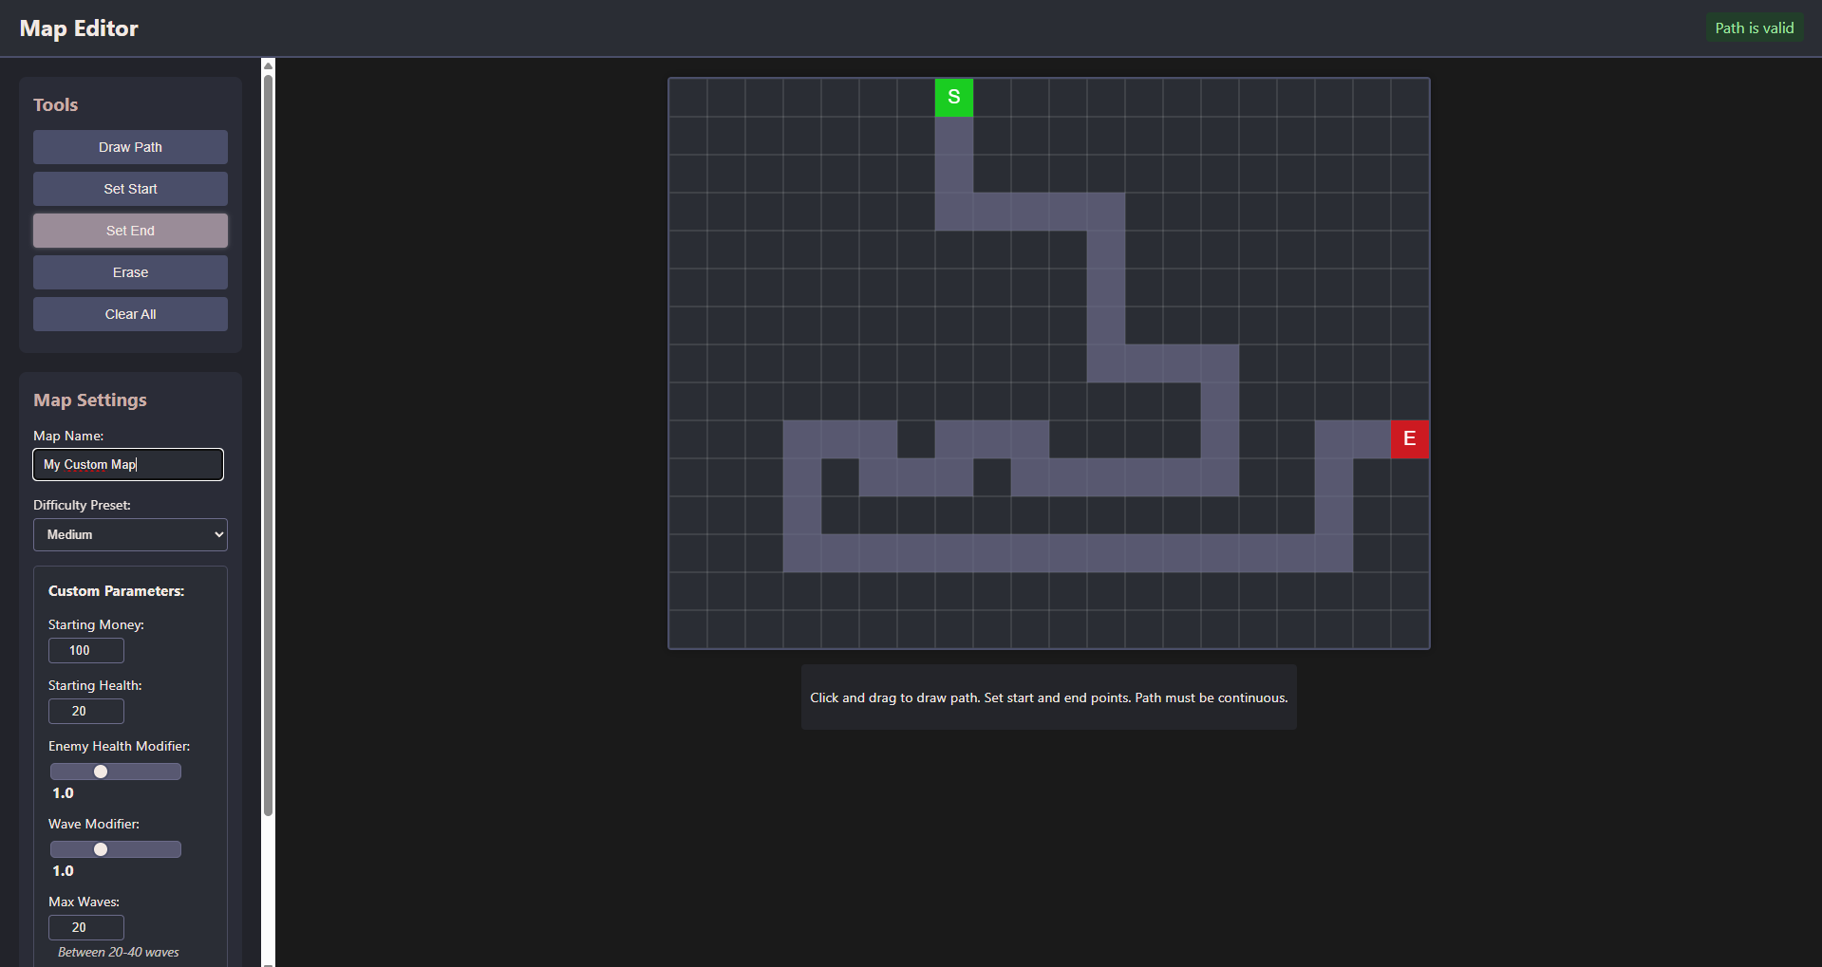The width and height of the screenshot is (1822, 967).
Task: Click the sidebar vertical scrollbar
Action: pos(268,446)
